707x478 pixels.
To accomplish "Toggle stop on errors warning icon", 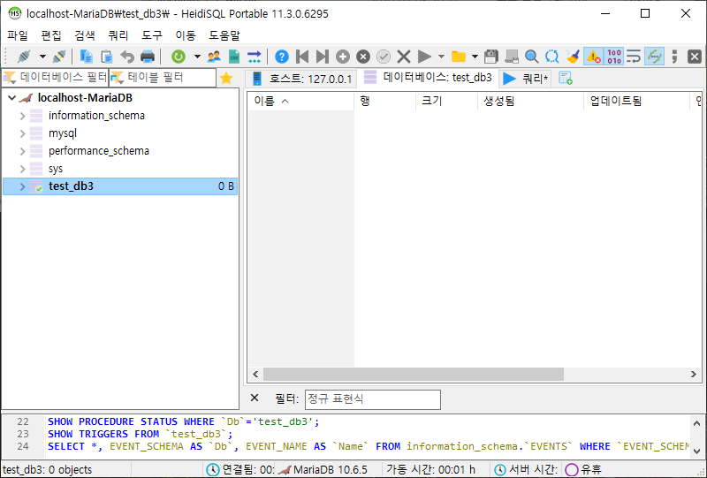I will (x=593, y=57).
